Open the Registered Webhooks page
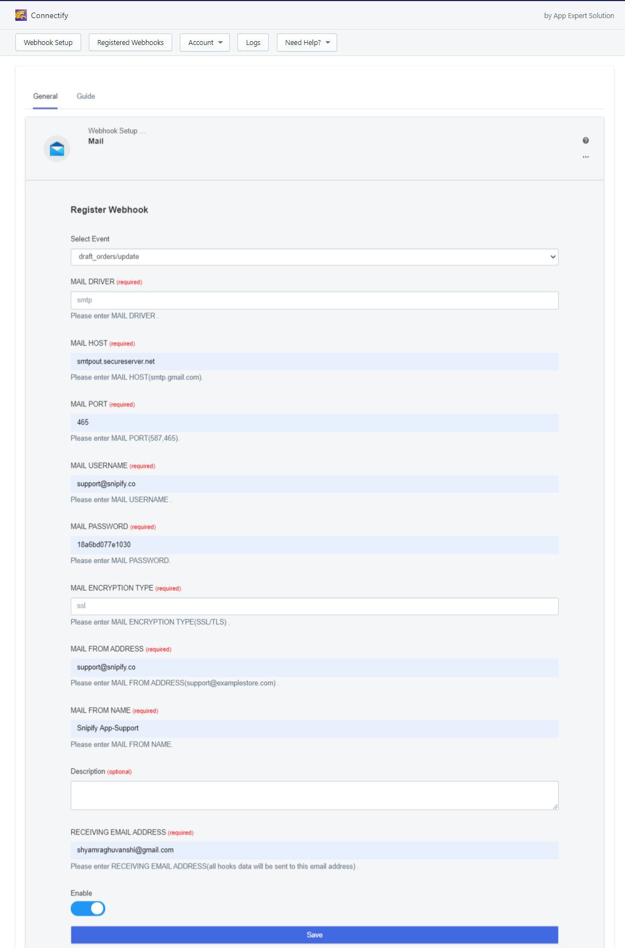The width and height of the screenshot is (625, 948). point(130,43)
